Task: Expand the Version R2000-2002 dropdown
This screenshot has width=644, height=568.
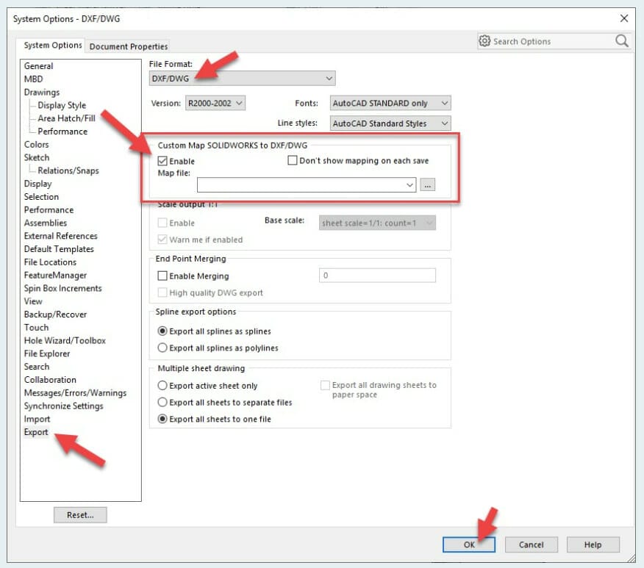Action: (215, 104)
